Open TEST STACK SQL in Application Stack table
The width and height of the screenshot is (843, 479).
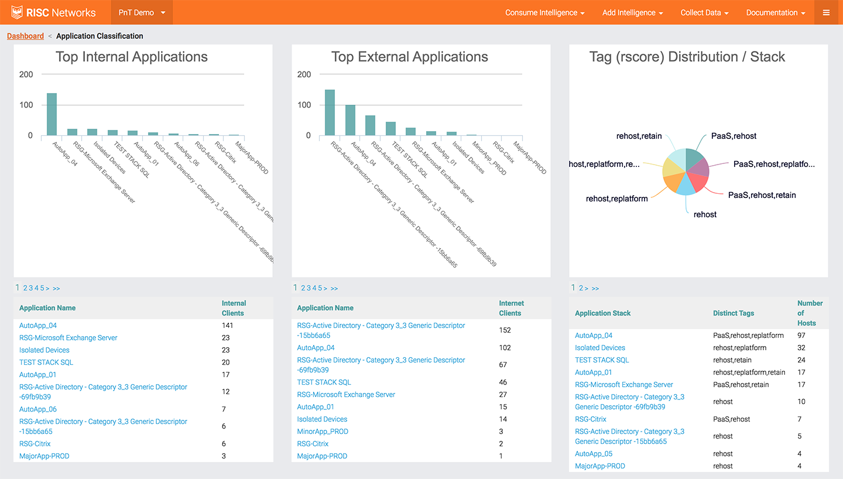pos(602,360)
